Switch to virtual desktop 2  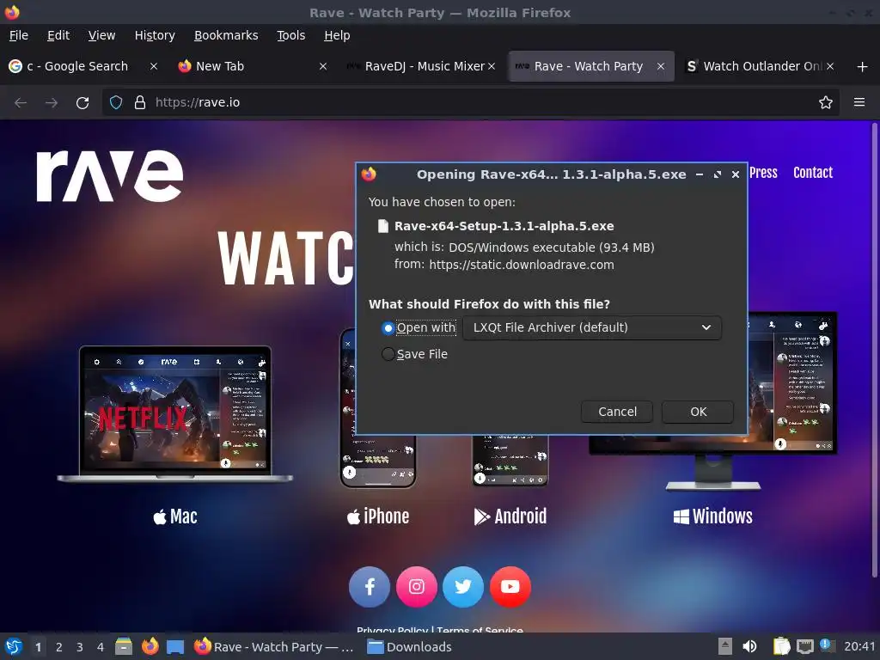58,647
